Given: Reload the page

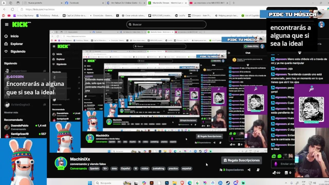Looking at the screenshot, I should [12, 9].
